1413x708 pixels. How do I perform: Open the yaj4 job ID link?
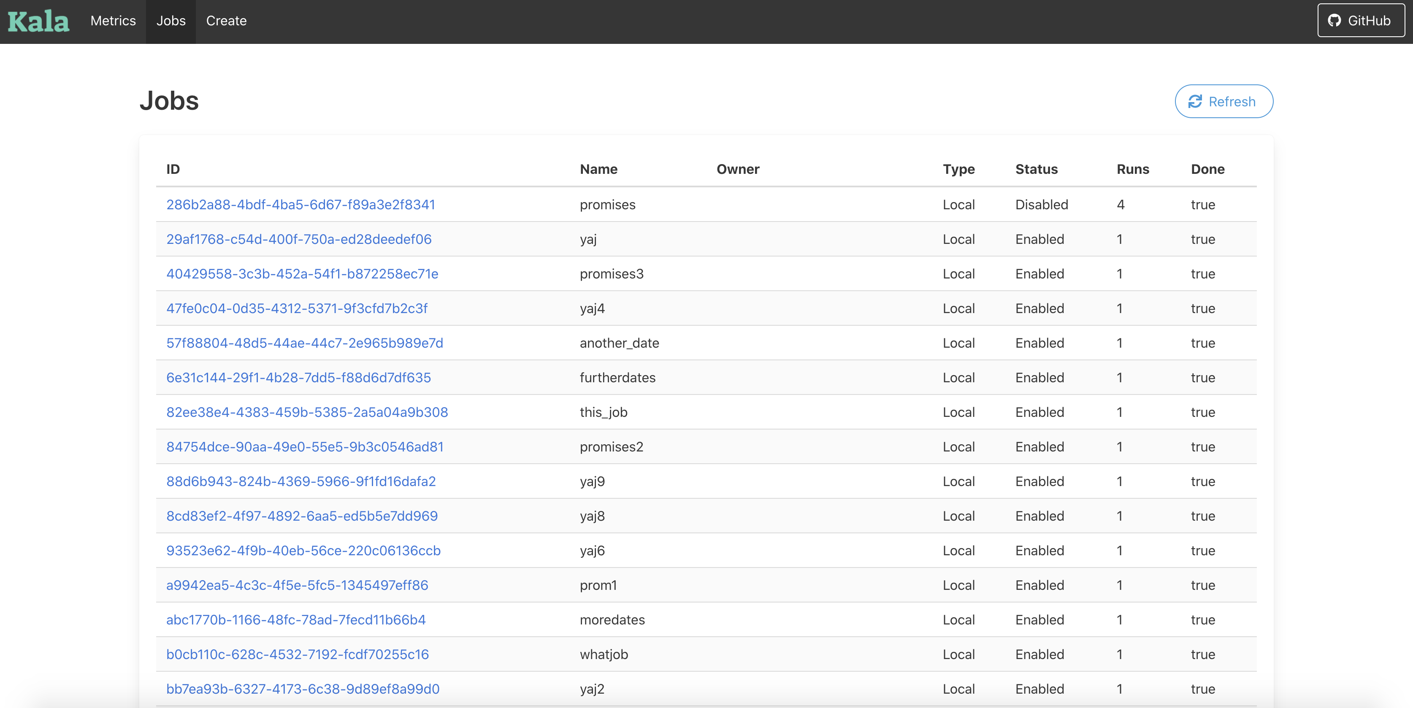click(297, 308)
